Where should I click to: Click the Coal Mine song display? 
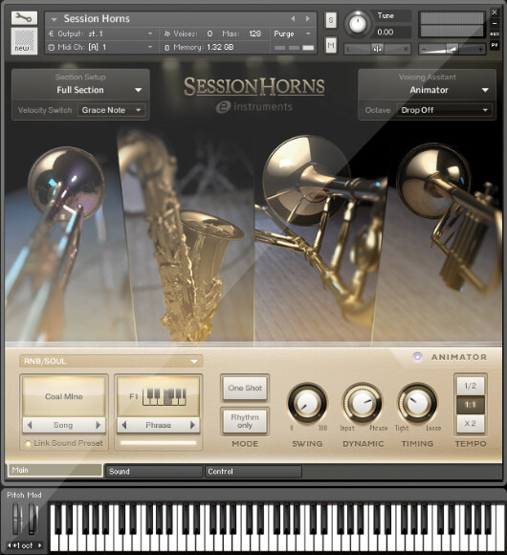64,396
